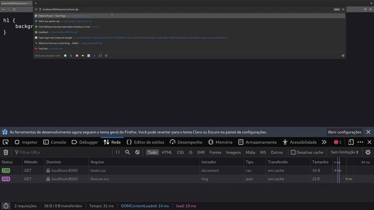Filter requests by CSS
The width and height of the screenshot is (374, 210).
coord(181,152)
